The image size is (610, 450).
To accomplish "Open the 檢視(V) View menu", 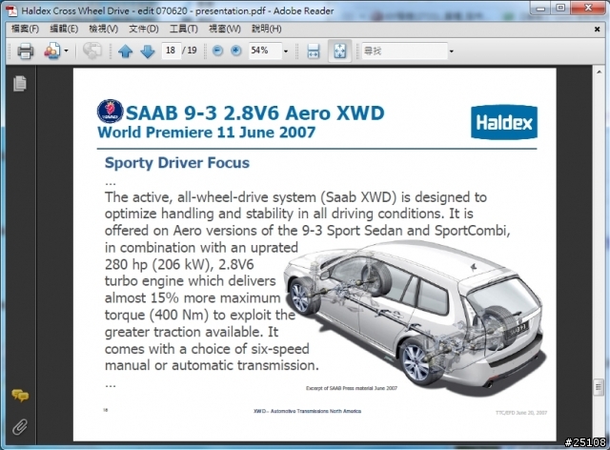I will (104, 29).
